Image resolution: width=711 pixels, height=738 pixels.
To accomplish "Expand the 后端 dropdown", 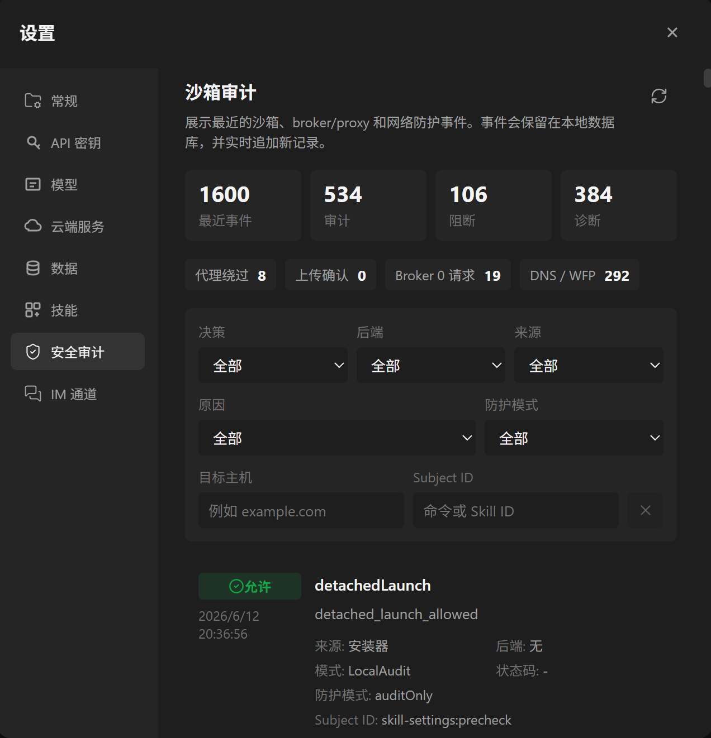I will (x=431, y=365).
